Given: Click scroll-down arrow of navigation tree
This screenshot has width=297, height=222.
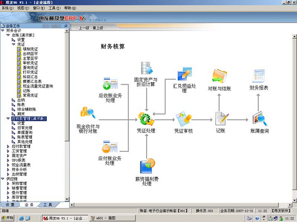Looking at the screenshot, I should tap(67, 199).
